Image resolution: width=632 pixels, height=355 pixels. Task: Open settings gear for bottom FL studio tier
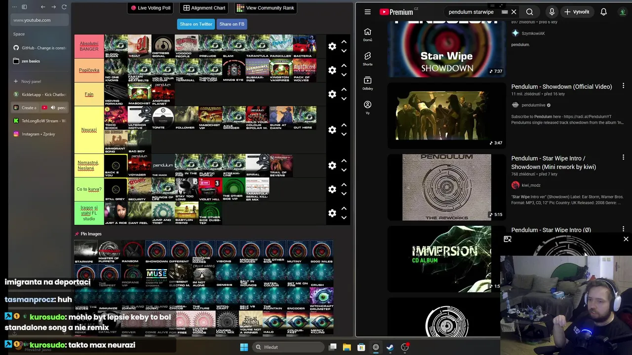[x=332, y=213]
